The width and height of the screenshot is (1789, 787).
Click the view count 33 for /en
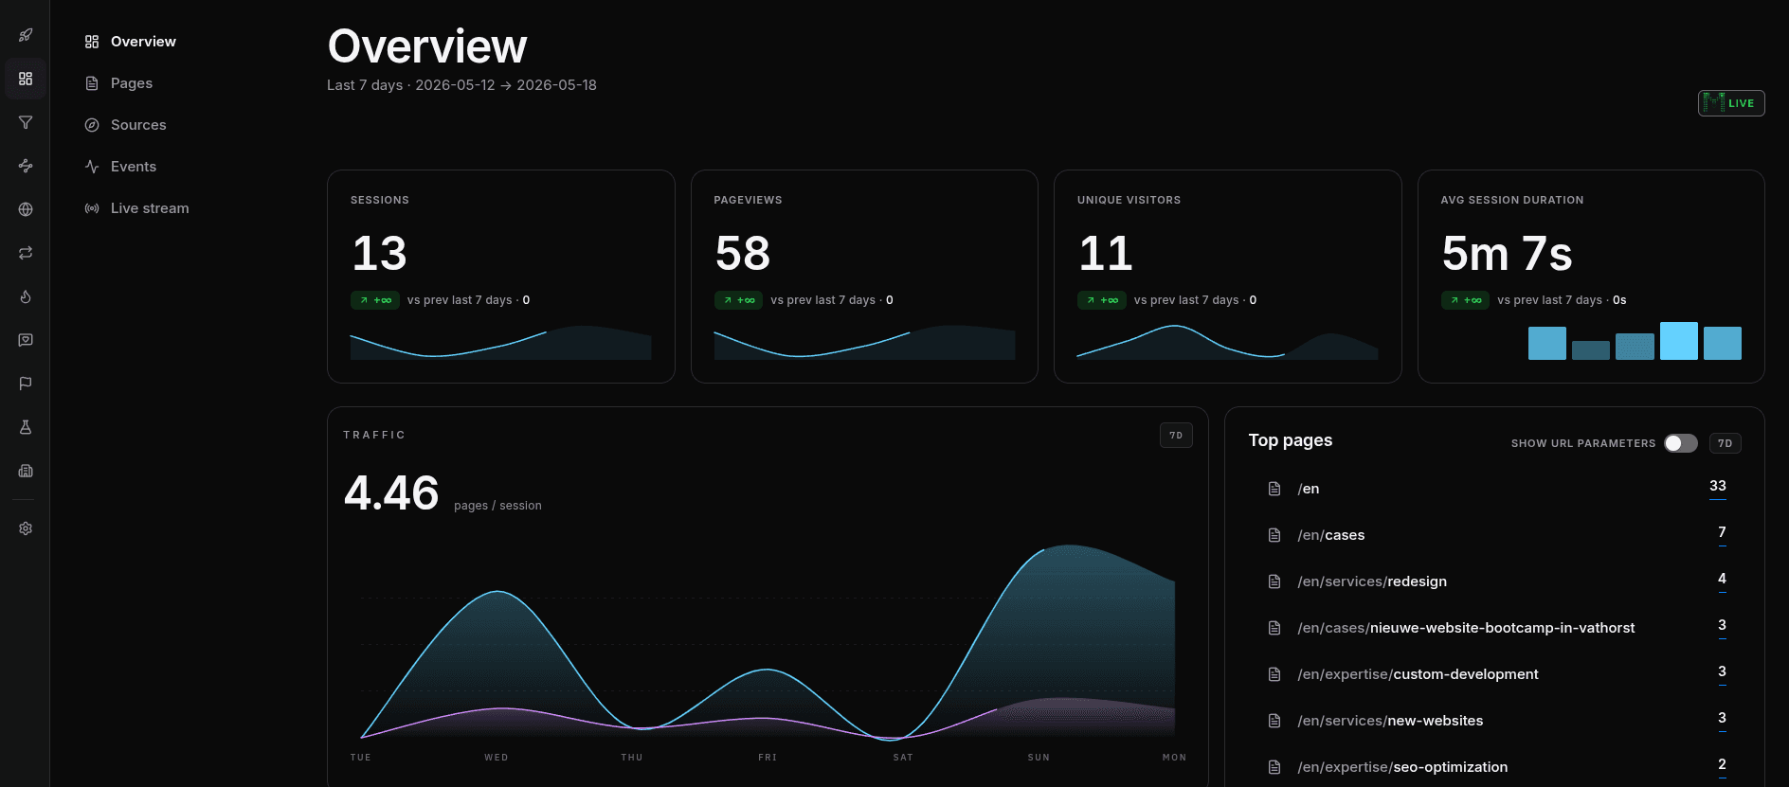tap(1718, 486)
